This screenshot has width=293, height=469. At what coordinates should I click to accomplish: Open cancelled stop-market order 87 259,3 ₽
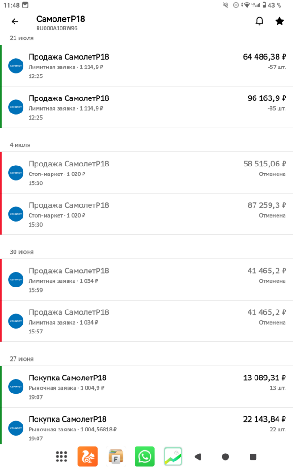point(146,214)
